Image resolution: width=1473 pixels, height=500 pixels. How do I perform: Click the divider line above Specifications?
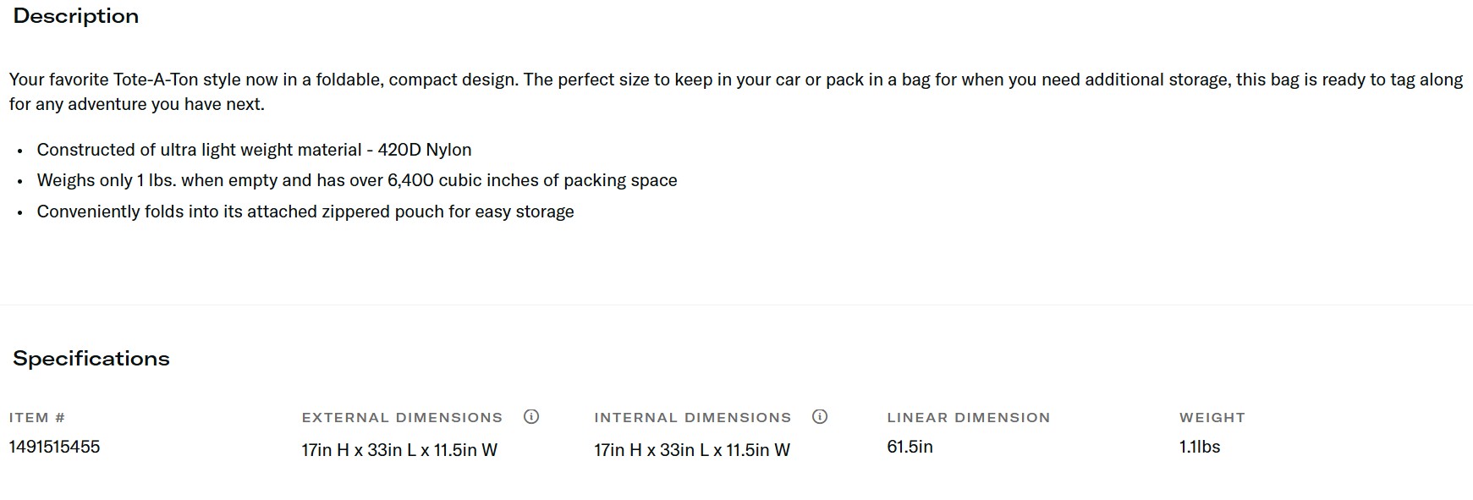click(x=736, y=305)
